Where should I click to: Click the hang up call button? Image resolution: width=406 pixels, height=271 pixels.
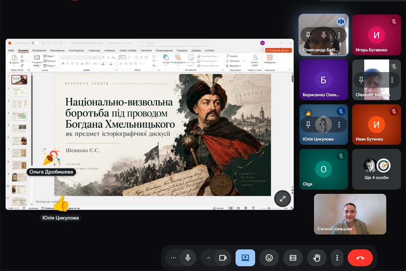pos(360,258)
